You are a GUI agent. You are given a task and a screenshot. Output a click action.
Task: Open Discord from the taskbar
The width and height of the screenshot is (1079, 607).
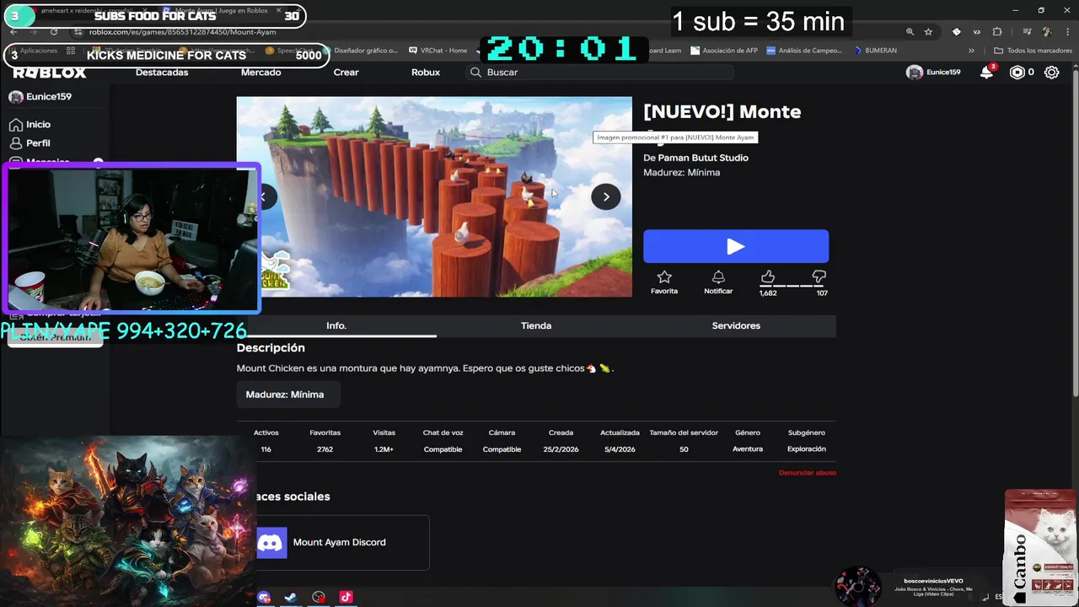pyautogui.click(x=264, y=597)
